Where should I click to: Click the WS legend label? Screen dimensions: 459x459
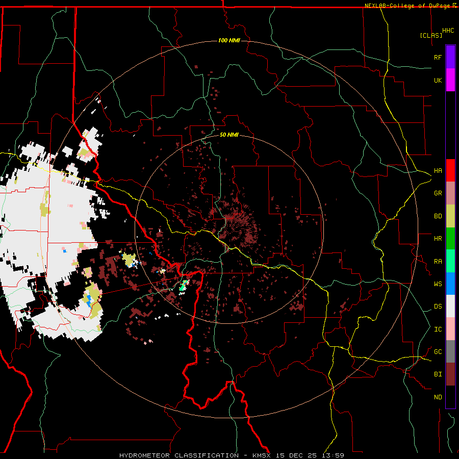(x=438, y=284)
